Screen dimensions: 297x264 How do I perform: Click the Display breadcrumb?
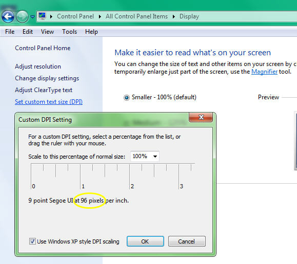(189, 17)
